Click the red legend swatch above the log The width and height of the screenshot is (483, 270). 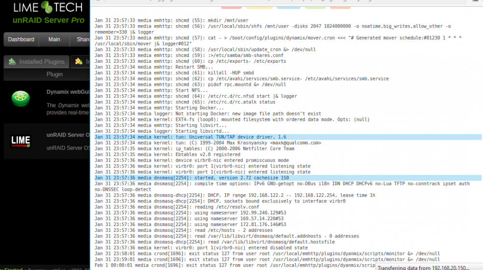pyautogui.click(x=231, y=7)
